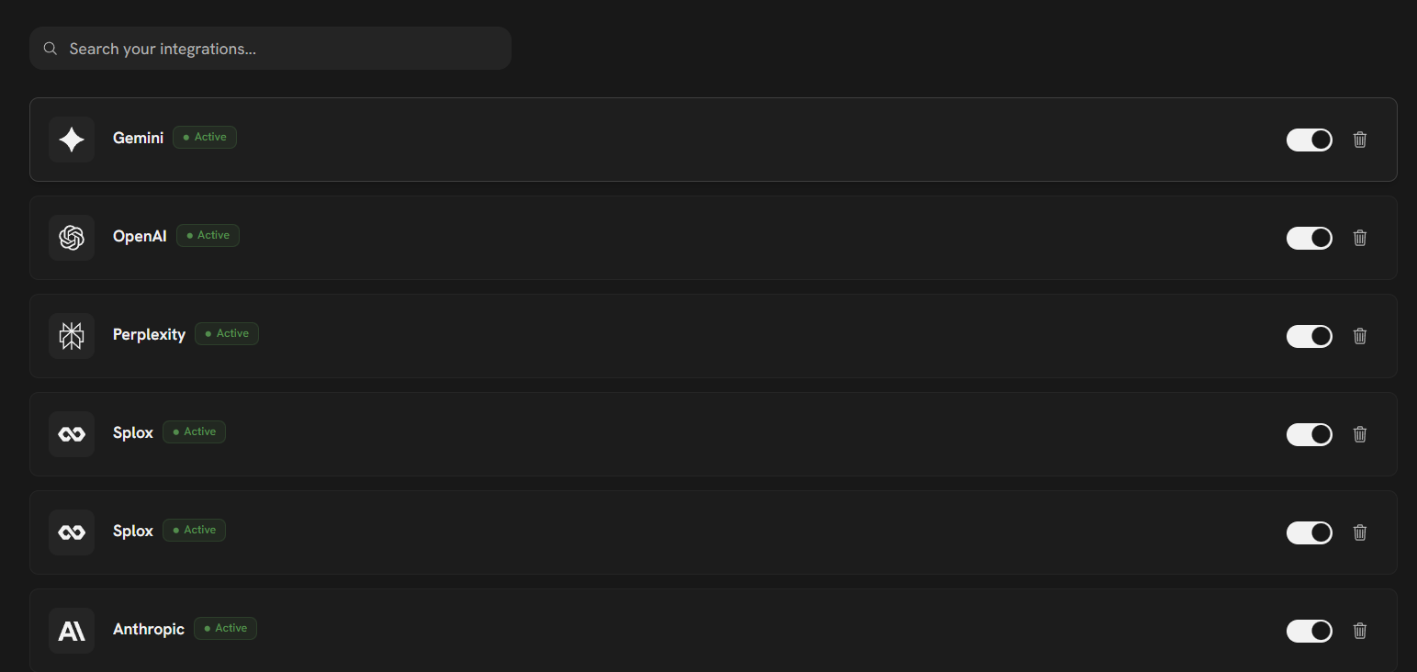
Task: Click the trash icon for OpenAI
Action: 1360,238
